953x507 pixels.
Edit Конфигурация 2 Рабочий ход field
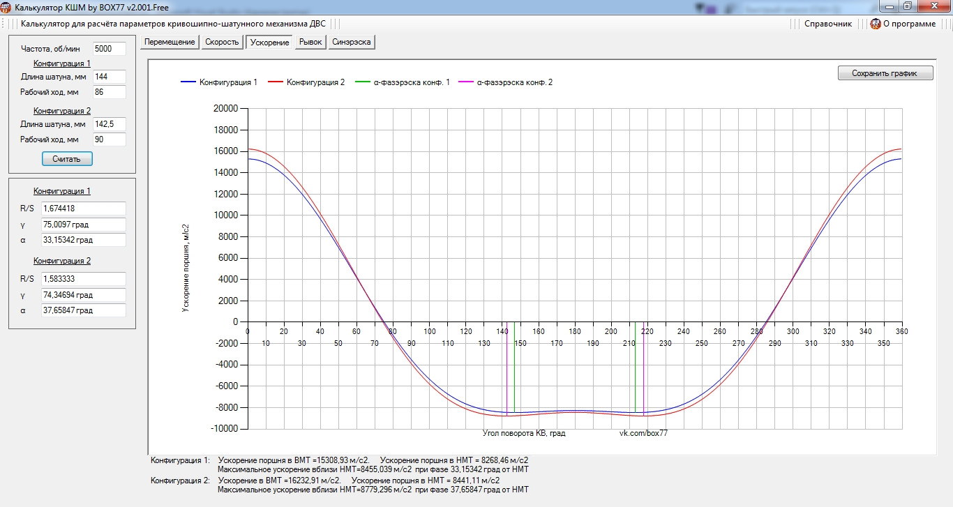[x=109, y=139]
